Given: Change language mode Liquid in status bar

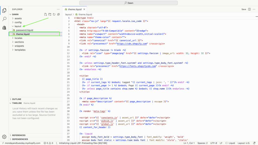Looking at the screenshot, I should point(232,143).
